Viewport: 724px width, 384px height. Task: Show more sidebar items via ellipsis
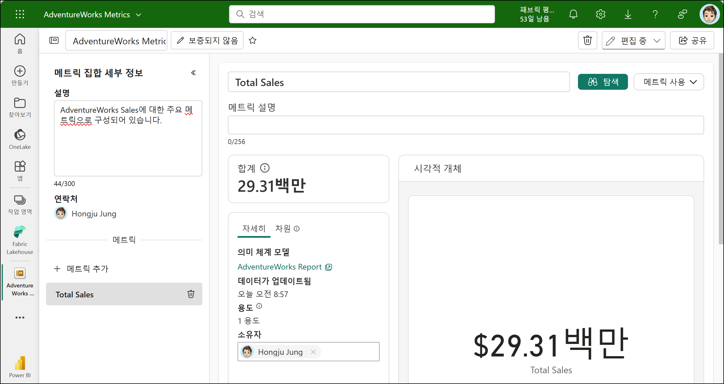[20, 317]
